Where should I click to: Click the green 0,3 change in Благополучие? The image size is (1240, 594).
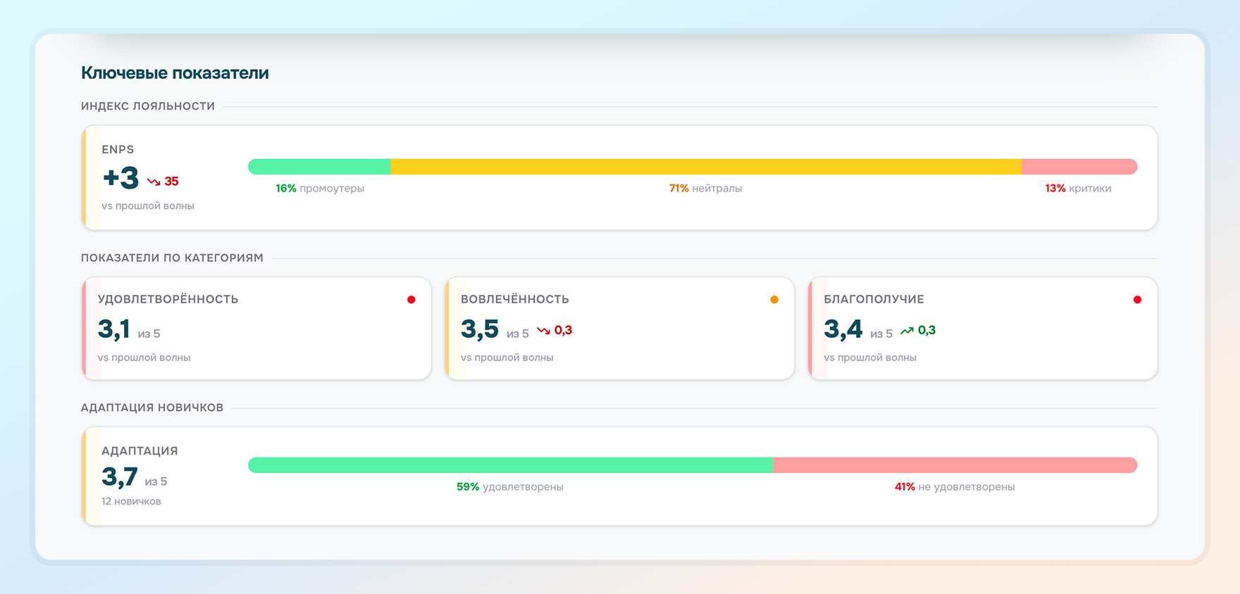pyautogui.click(x=926, y=330)
